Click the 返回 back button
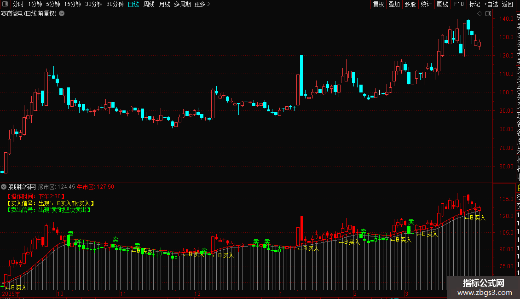Image resolution: width=520 pixels, height=299 pixels. coord(508,4)
